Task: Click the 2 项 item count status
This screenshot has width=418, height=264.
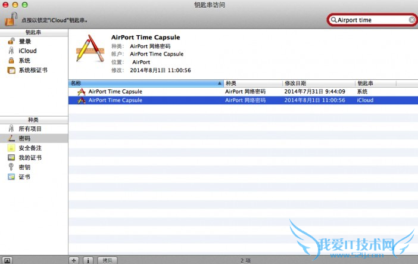Action: tap(245, 260)
